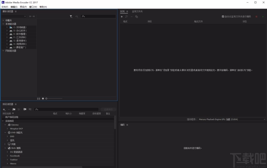Click the Media Browser back arrow
This screenshot has width=267, height=168.
tap(30, 16)
